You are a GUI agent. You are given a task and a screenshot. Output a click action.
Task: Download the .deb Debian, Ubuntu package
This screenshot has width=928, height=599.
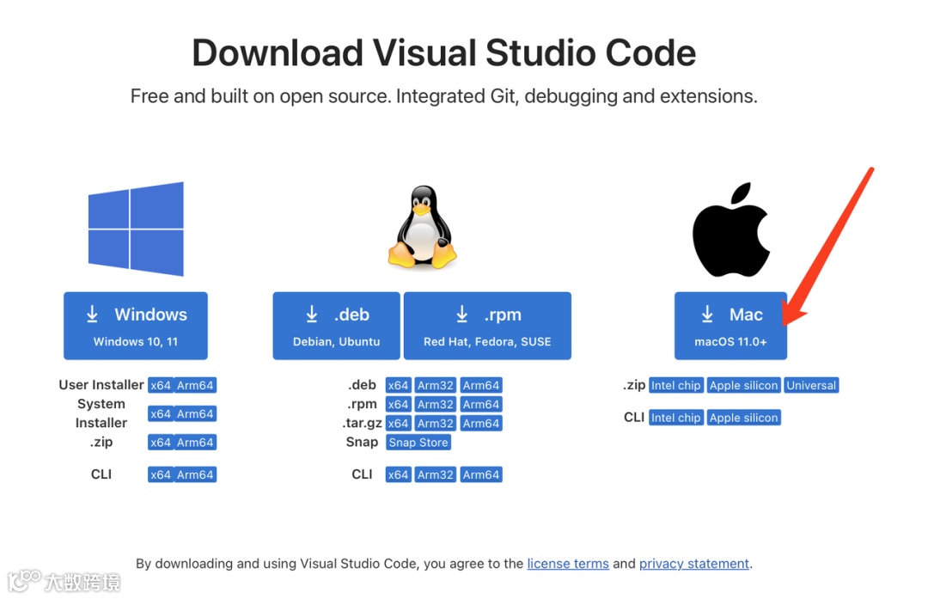click(336, 326)
